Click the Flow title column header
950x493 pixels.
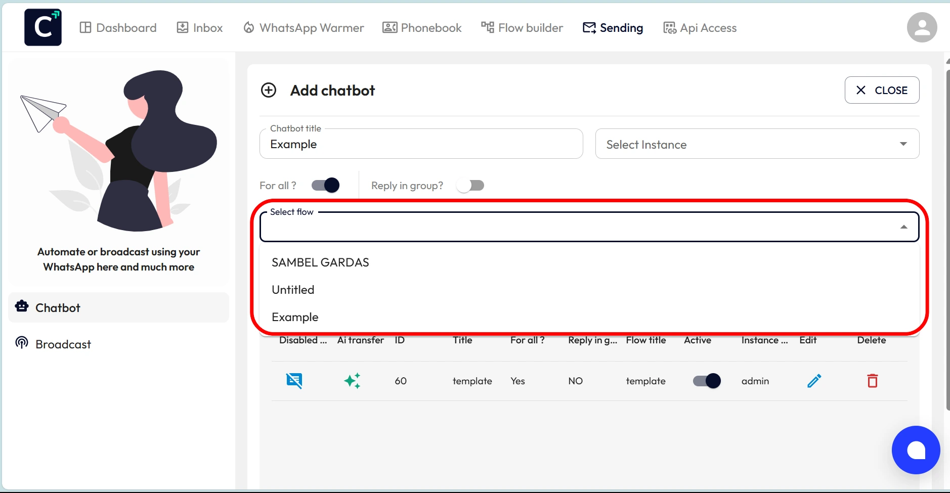click(x=646, y=340)
